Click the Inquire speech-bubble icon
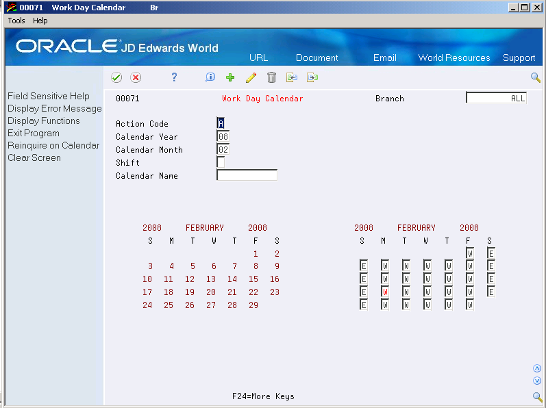The height and width of the screenshot is (408, 546). click(210, 77)
